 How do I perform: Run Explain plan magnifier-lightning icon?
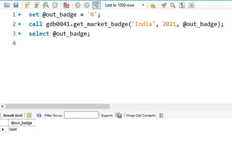click(46, 5)
